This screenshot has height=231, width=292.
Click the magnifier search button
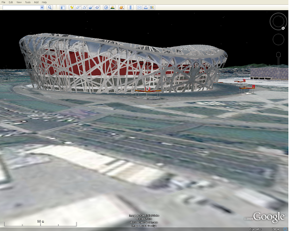point(50,7)
